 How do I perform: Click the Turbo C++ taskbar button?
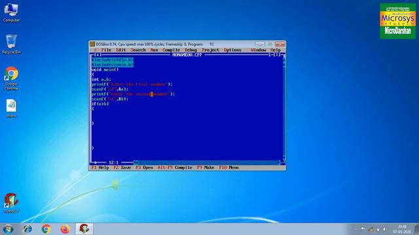click(84, 229)
